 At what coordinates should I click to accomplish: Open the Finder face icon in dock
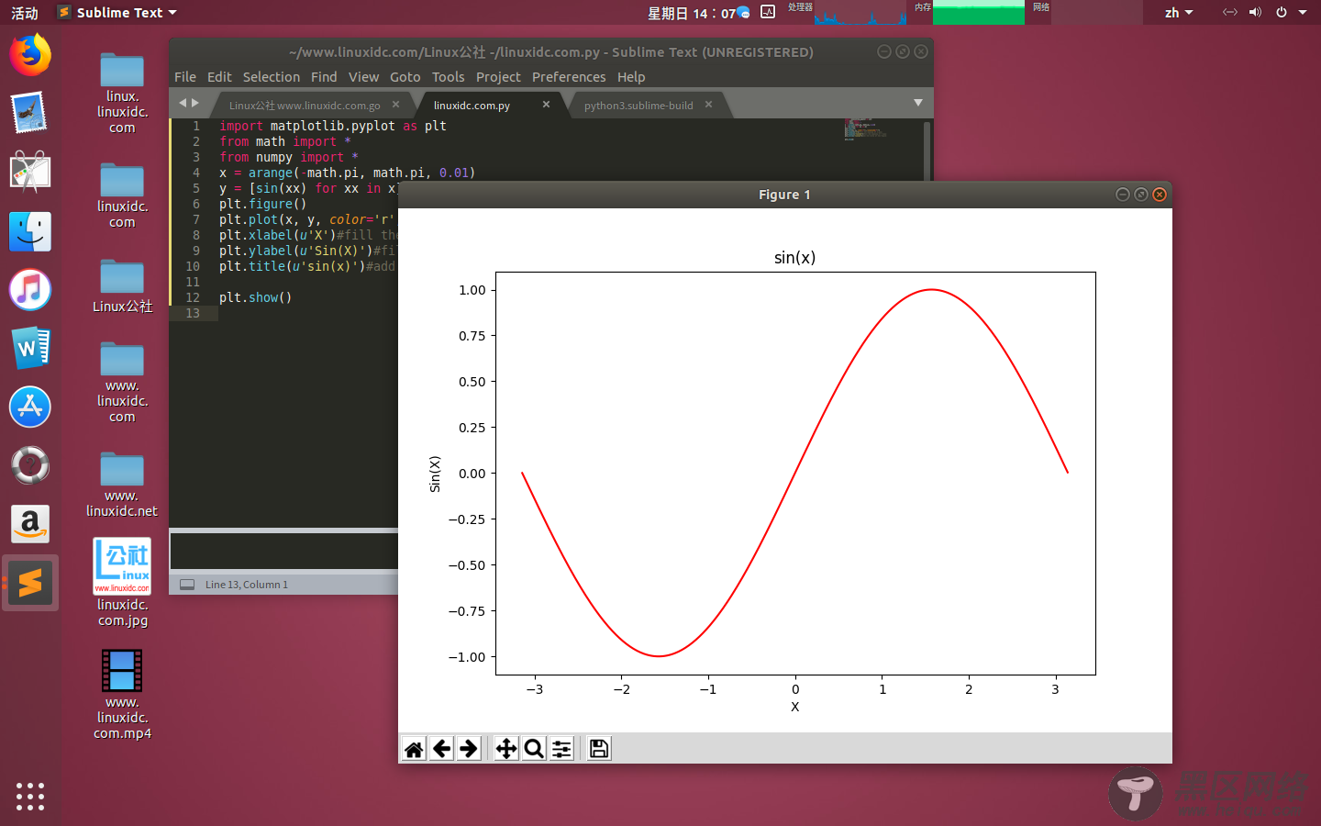pos(30,231)
